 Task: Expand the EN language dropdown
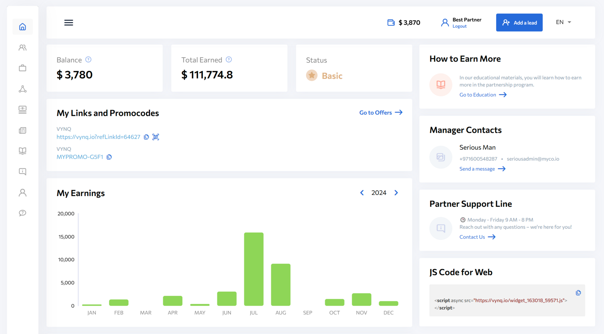[x=563, y=22]
